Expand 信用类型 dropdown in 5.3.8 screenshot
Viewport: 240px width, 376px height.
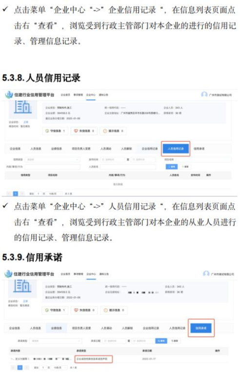pos(52,160)
